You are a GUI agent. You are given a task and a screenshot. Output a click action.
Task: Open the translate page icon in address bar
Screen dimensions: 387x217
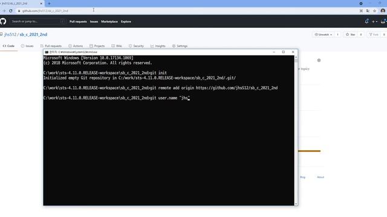point(368,11)
